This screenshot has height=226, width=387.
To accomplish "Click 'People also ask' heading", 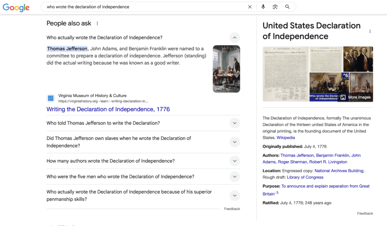I will click(69, 23).
